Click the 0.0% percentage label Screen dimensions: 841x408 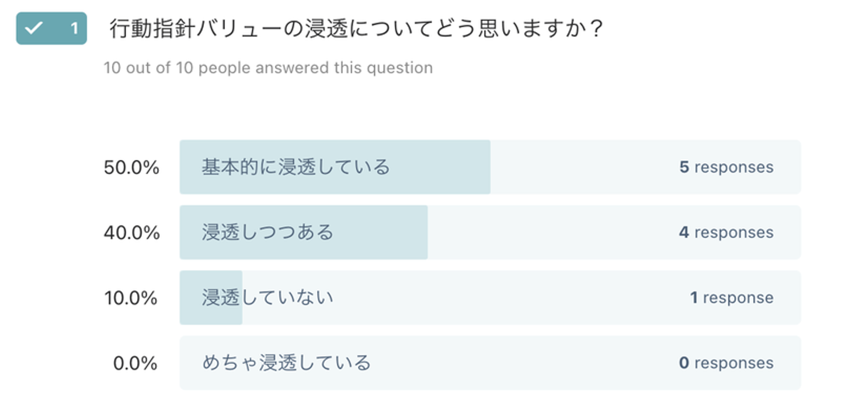tap(135, 363)
